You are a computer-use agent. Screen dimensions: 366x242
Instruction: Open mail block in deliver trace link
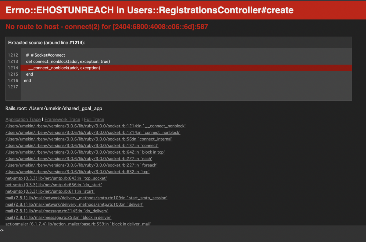click(x=58, y=217)
